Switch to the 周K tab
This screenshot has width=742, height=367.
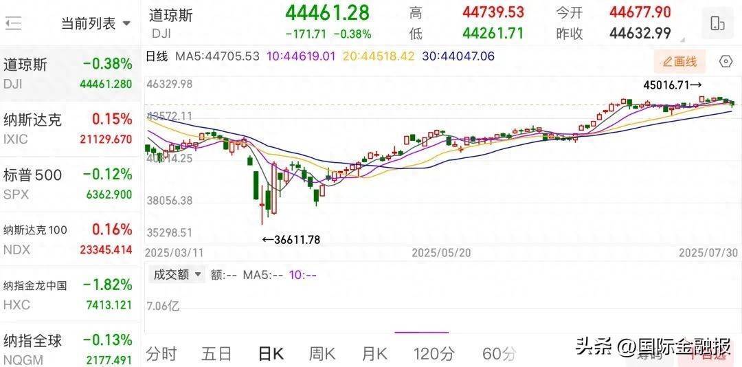tap(322, 353)
